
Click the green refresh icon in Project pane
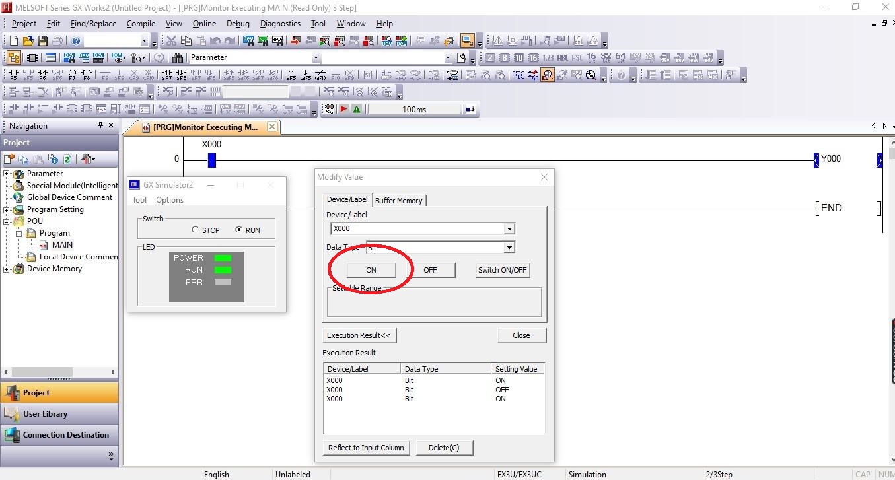(x=67, y=159)
